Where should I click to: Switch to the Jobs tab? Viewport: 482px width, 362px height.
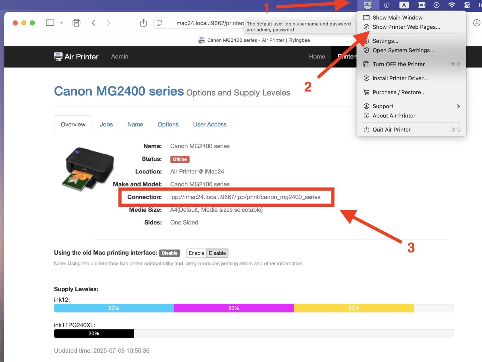[106, 125]
